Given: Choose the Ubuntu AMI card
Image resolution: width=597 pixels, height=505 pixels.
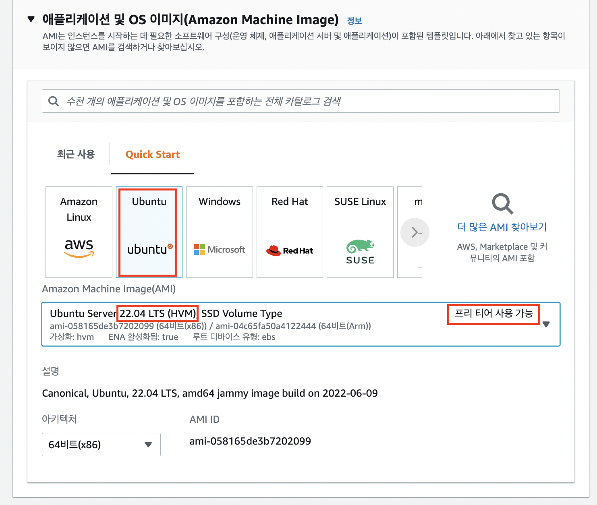Looking at the screenshot, I should [149, 232].
